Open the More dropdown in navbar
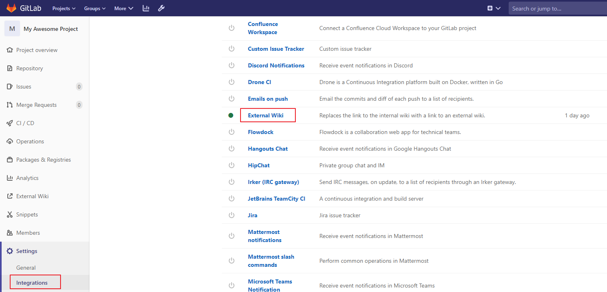Screen dimensions: 607x292 point(124,8)
